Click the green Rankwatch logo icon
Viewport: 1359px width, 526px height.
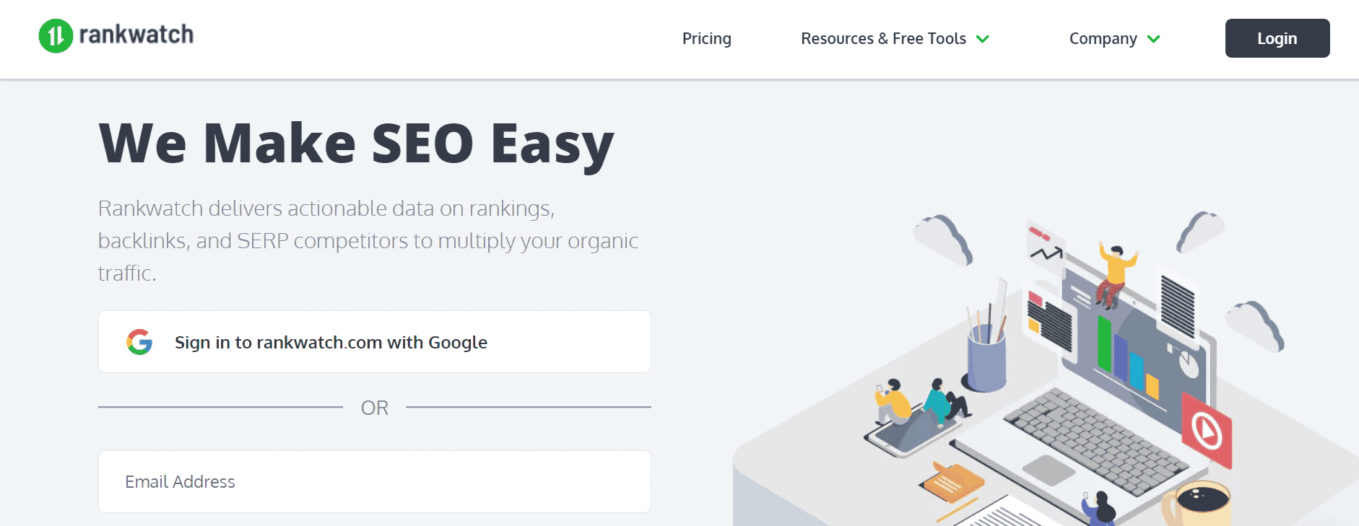click(56, 35)
